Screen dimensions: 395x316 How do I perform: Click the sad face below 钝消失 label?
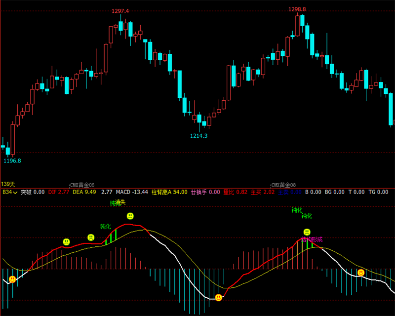coord(130,216)
